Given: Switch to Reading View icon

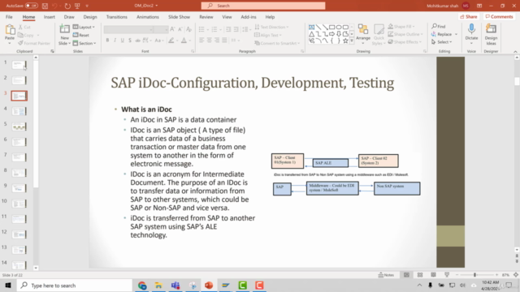Looking at the screenshot, I should pyautogui.click(x=433, y=275).
